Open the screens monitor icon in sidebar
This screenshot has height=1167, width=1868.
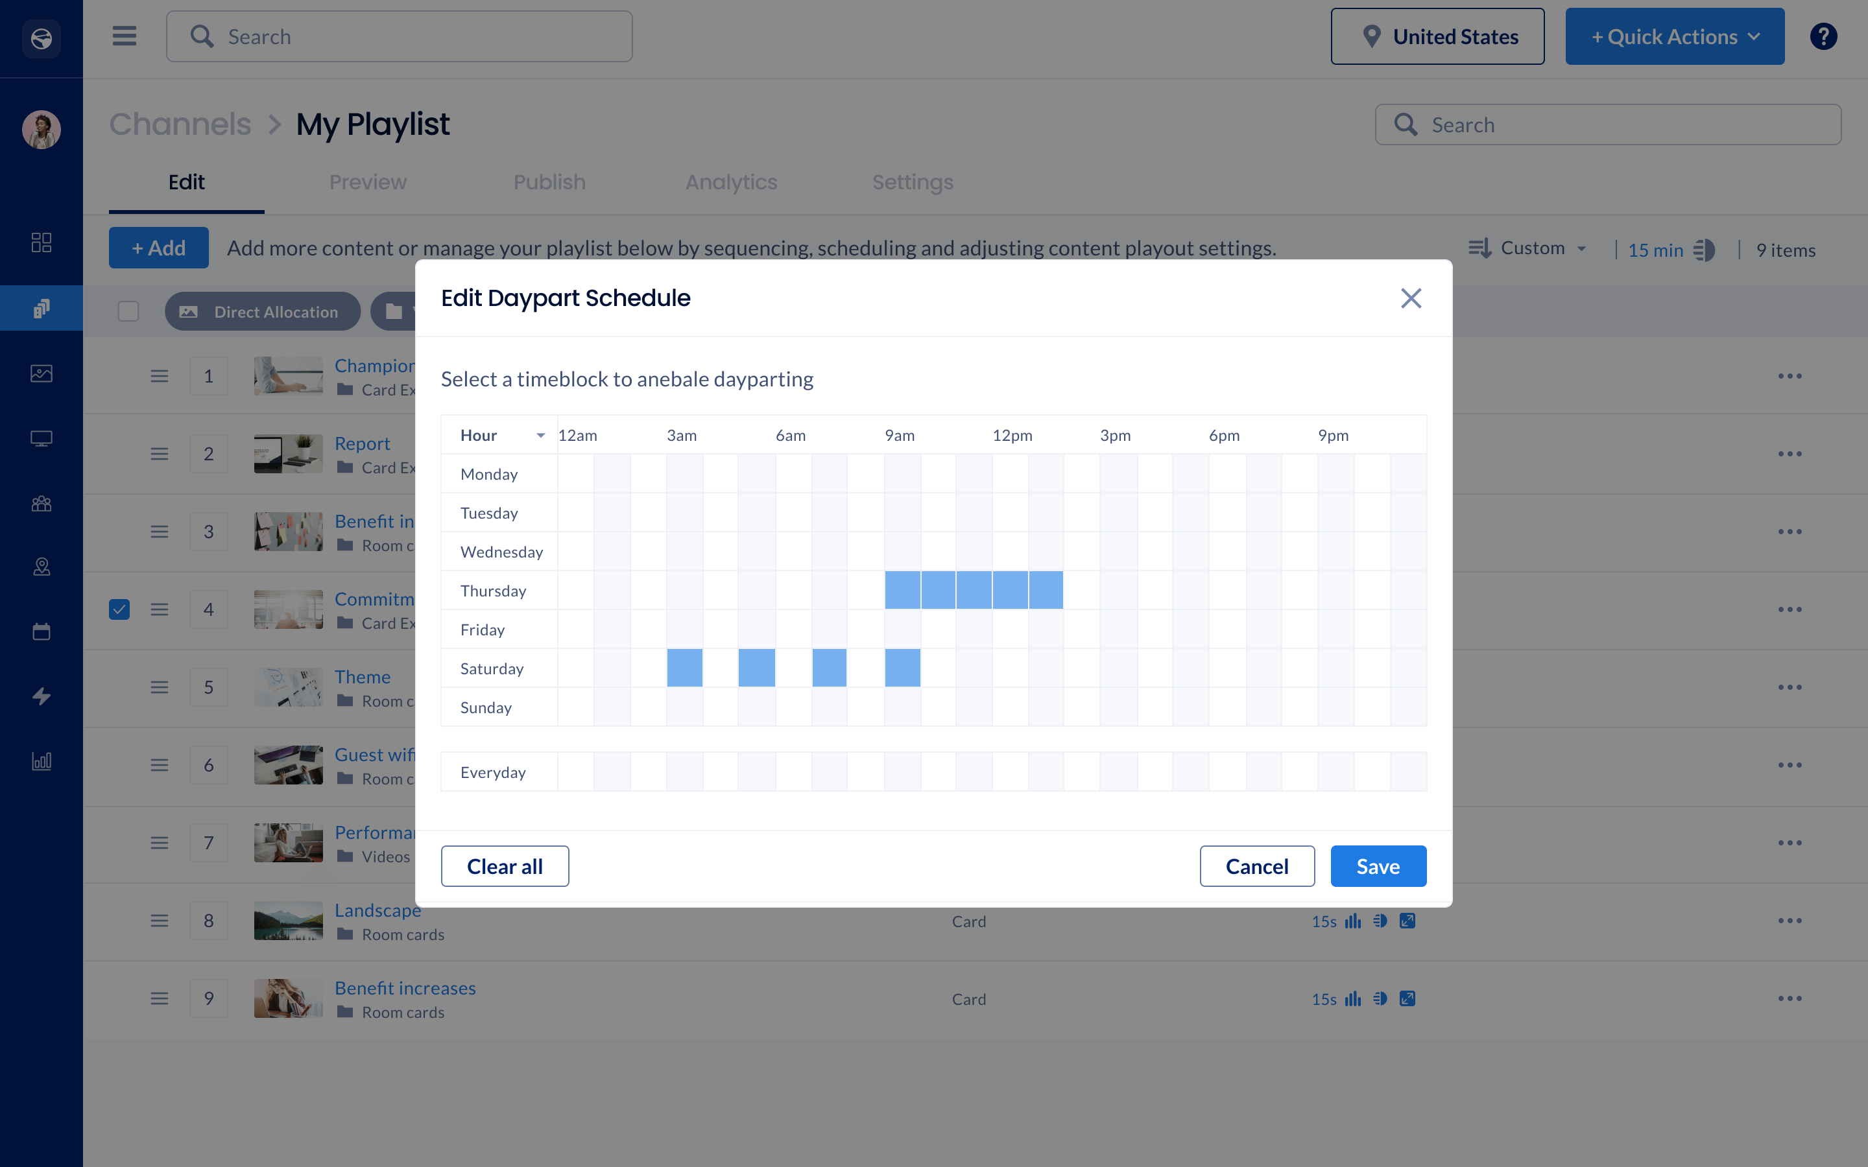(x=42, y=438)
